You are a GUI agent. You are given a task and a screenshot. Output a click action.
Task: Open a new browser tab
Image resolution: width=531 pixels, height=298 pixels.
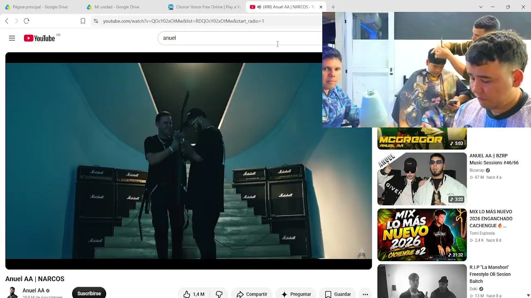coord(333,7)
